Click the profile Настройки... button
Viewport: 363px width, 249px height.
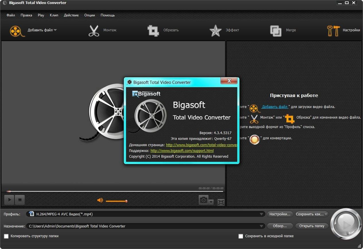[x=280, y=214]
